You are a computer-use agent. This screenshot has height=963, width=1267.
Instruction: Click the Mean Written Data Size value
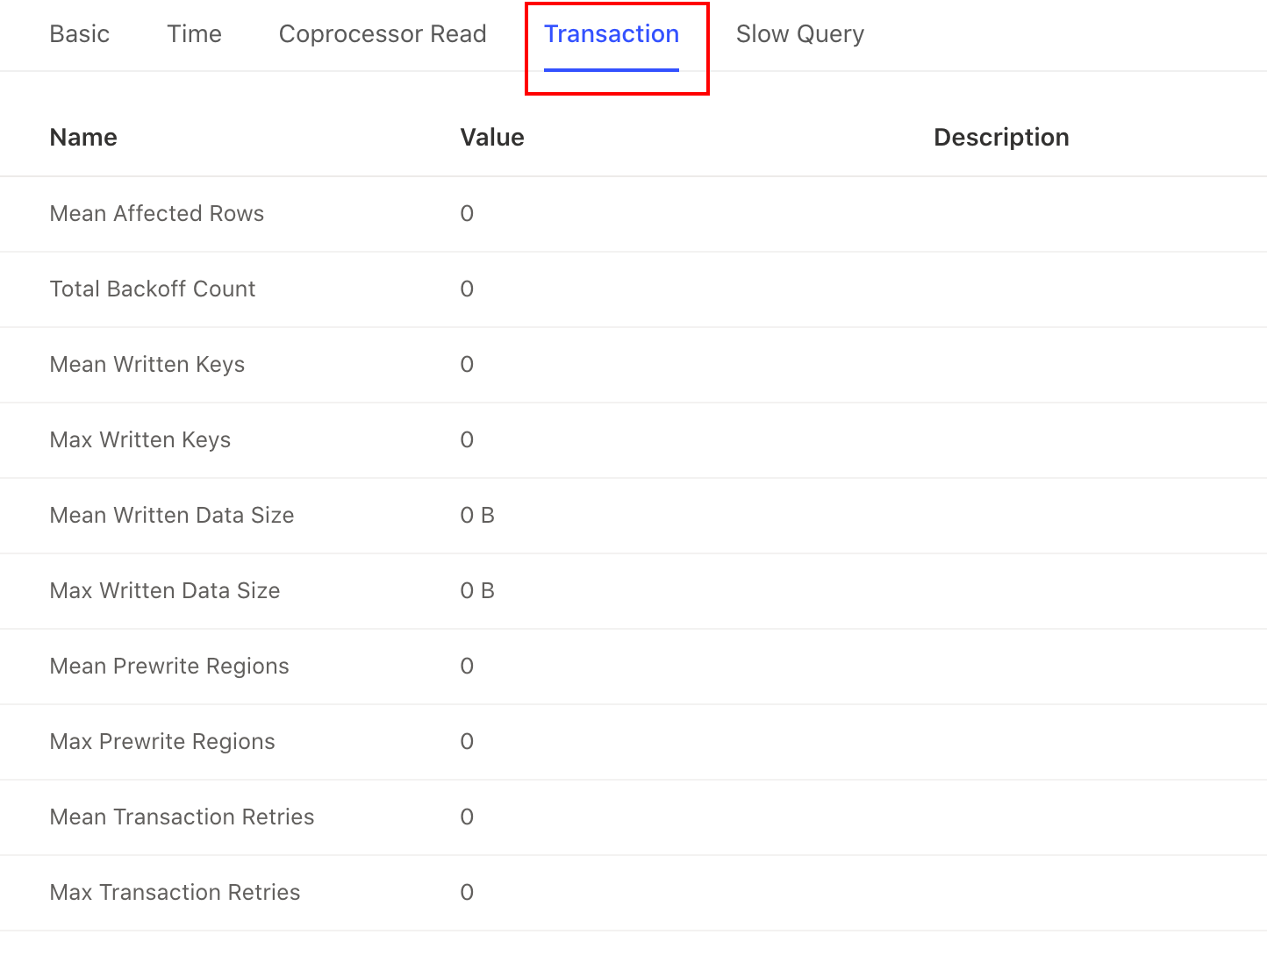[x=477, y=516]
